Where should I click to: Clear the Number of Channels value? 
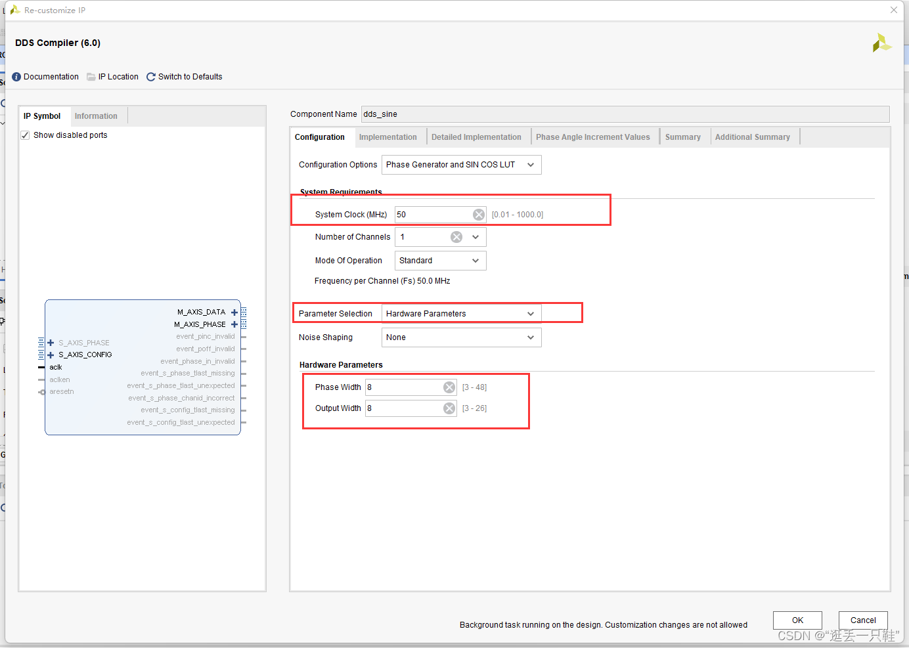pos(456,237)
